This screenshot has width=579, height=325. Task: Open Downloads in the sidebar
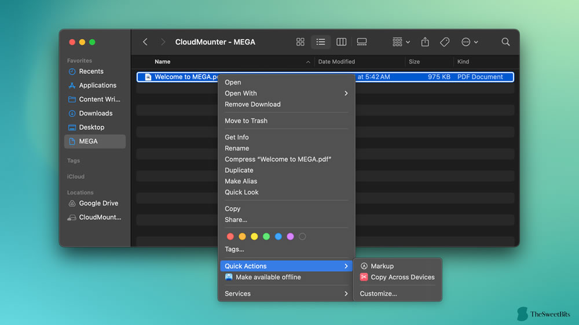coord(95,113)
